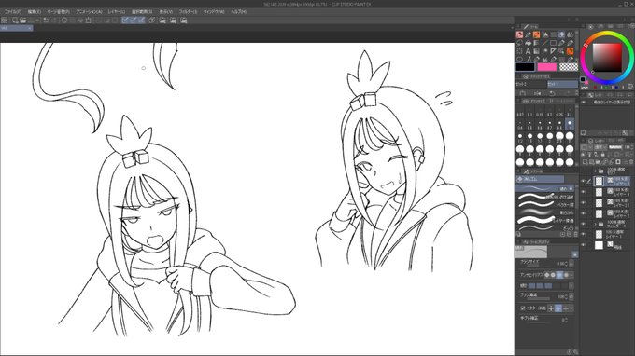
Task: Select the highlighted anti-aliasing option
Action: tap(559, 275)
